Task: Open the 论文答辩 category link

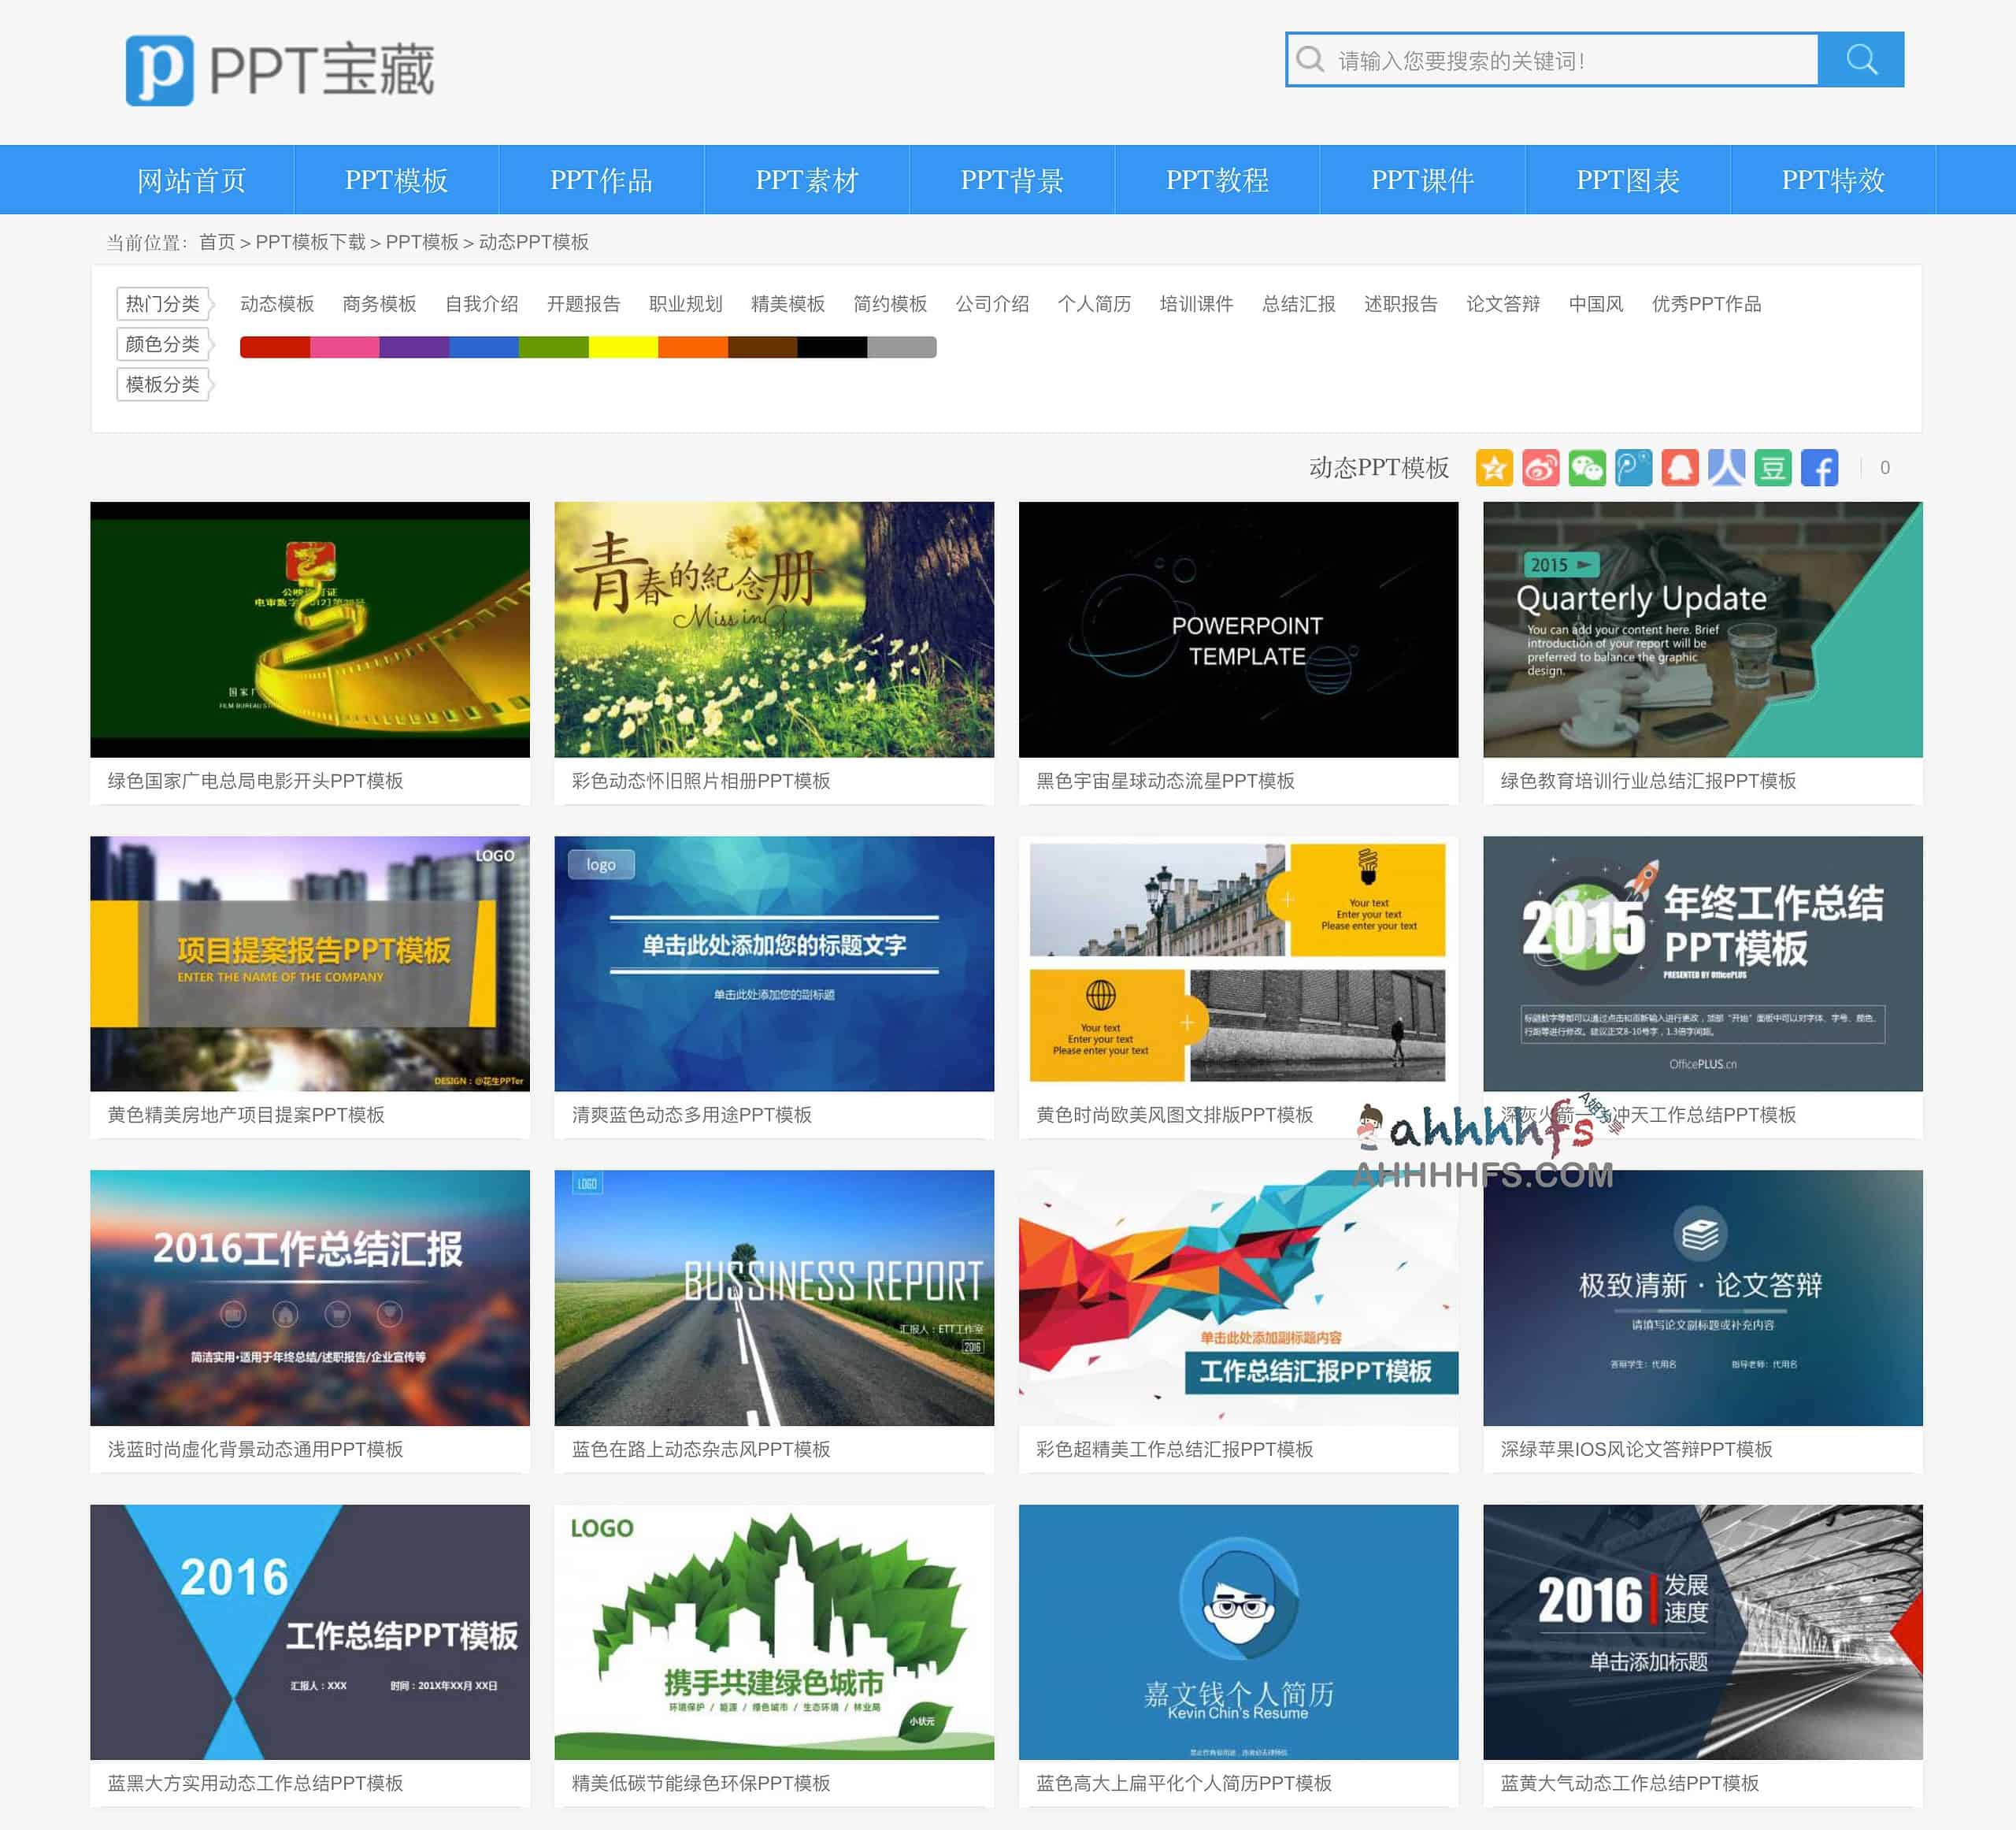Action: (x=1502, y=304)
